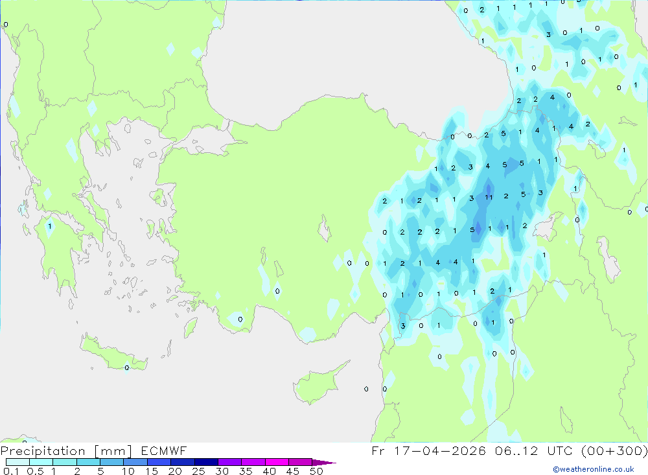Select the legend swatch between 0.5 and 1
The image size is (648, 475).
click(x=41, y=462)
